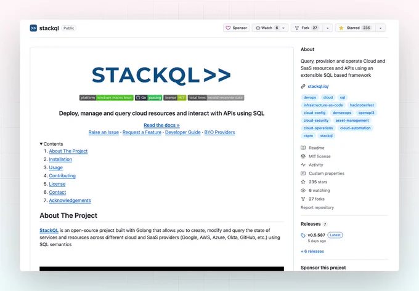Click the star count badge 235

(367, 28)
